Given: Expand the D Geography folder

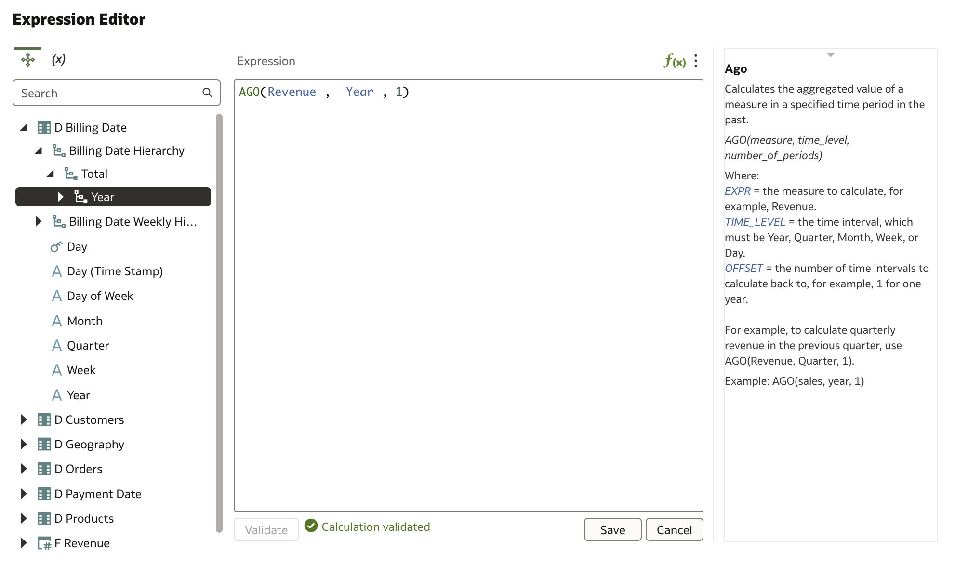Looking at the screenshot, I should point(24,444).
